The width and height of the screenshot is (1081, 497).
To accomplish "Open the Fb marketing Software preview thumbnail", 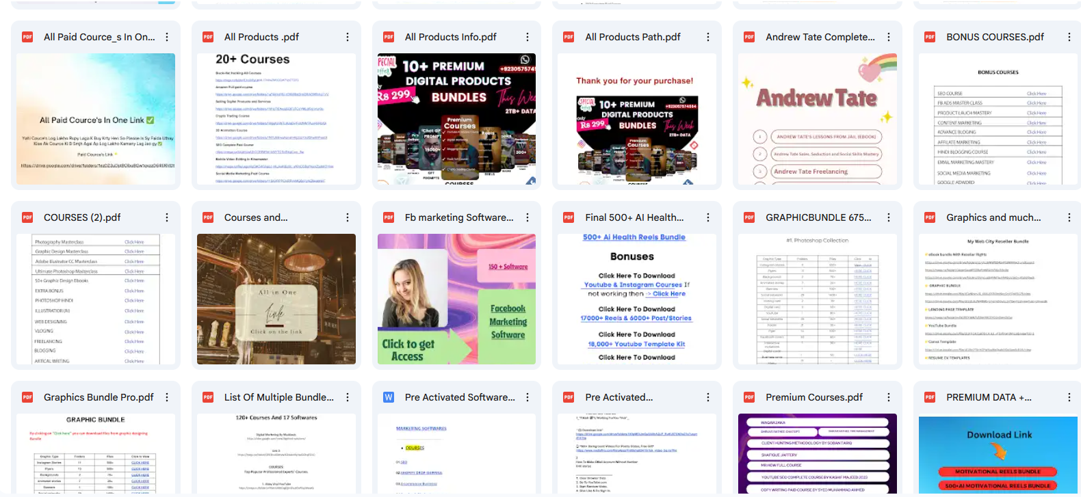I will pos(456,299).
